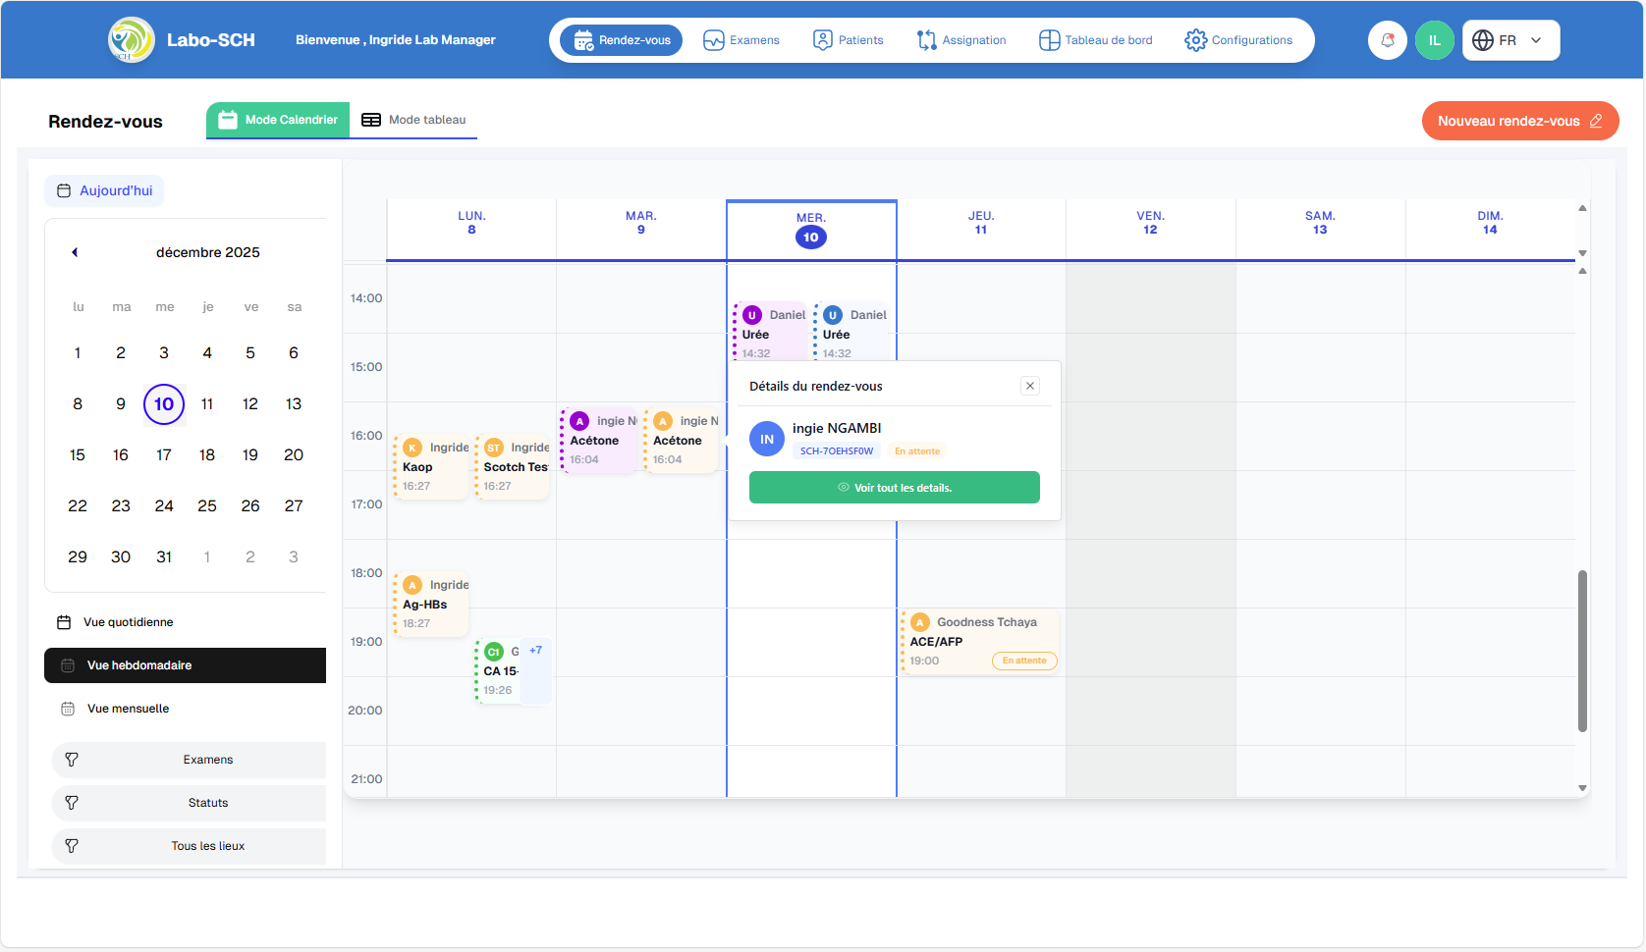1646x952 pixels.
Task: Switch to Mode tableau tab
Action: point(413,119)
